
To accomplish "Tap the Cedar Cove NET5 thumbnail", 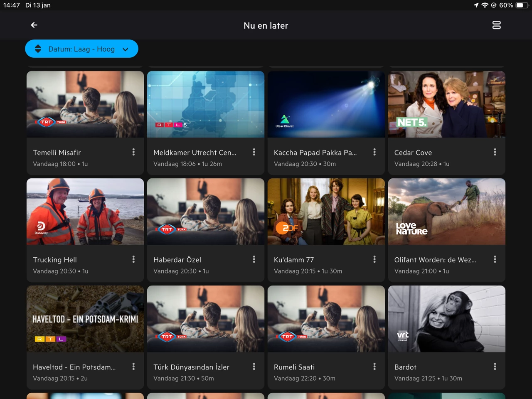I will pyautogui.click(x=446, y=104).
